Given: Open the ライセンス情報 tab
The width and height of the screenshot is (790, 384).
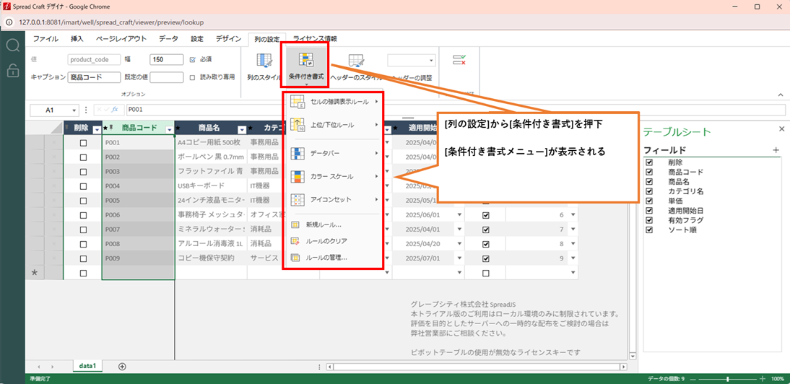Looking at the screenshot, I should 314,38.
